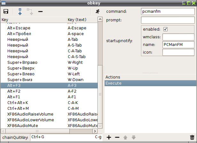Select the Super+Вверх keybind row
This screenshot has width=197, height=143.
[49, 68]
